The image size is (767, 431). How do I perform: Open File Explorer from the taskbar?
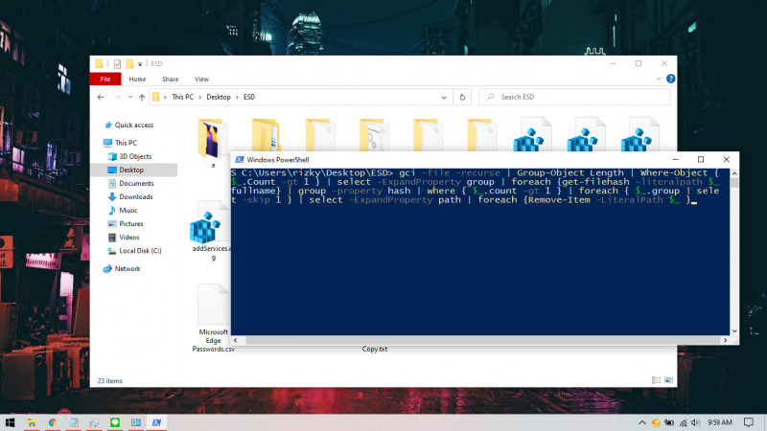[32, 422]
